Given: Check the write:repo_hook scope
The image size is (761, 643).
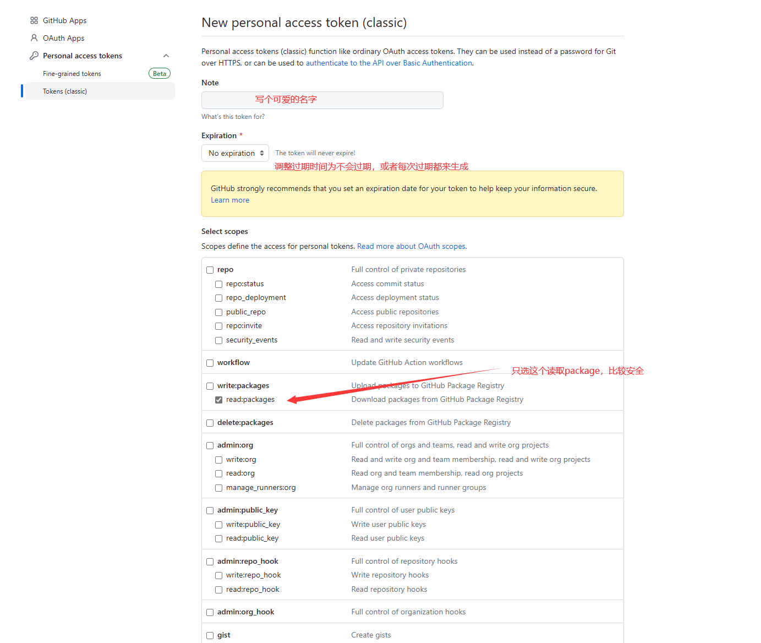Looking at the screenshot, I should coord(218,575).
